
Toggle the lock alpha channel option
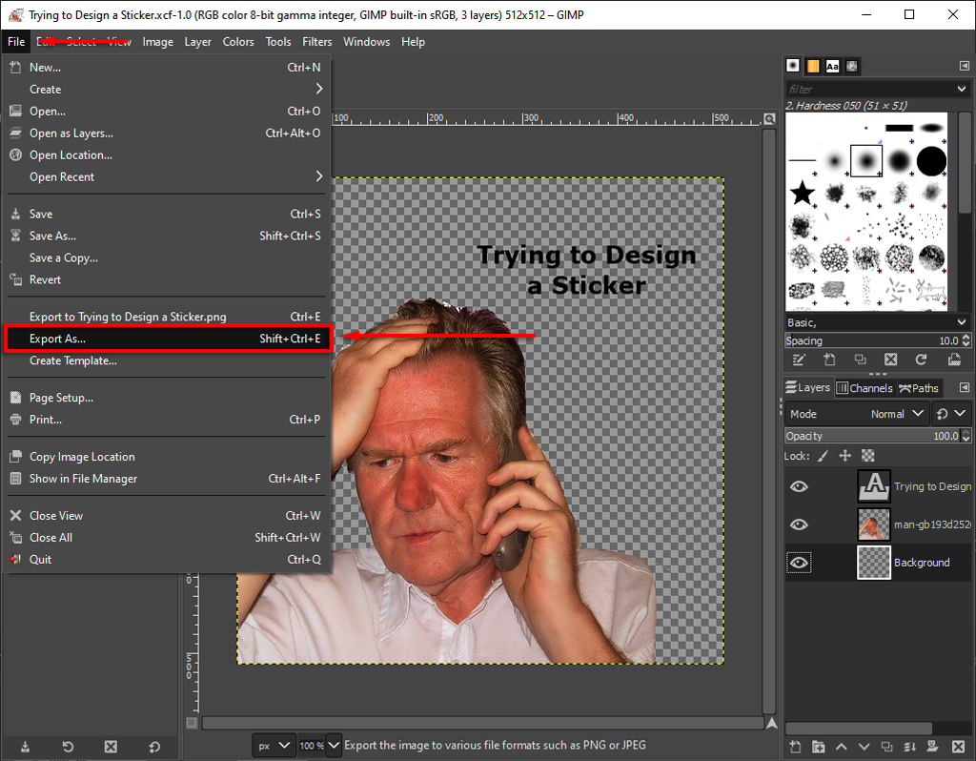coord(867,457)
